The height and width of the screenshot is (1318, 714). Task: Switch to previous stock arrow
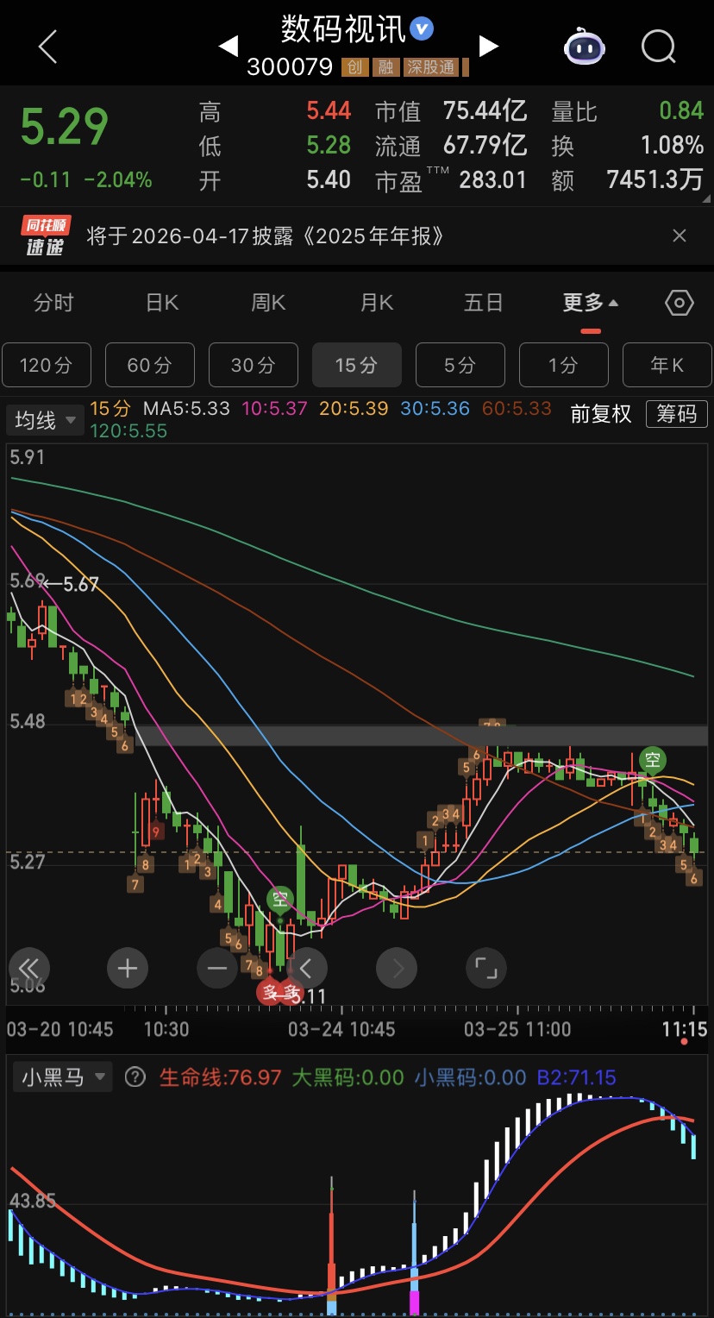click(229, 47)
